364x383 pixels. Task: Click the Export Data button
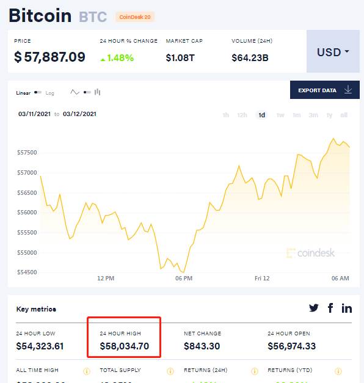(x=325, y=90)
